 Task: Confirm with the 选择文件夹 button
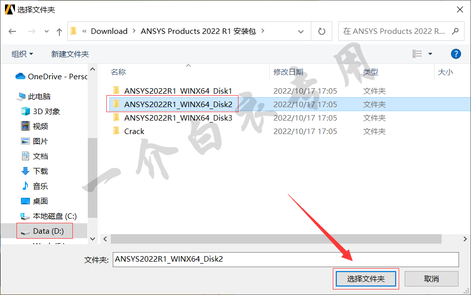[366, 279]
